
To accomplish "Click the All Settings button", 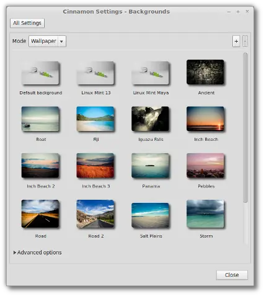I will (27, 23).
